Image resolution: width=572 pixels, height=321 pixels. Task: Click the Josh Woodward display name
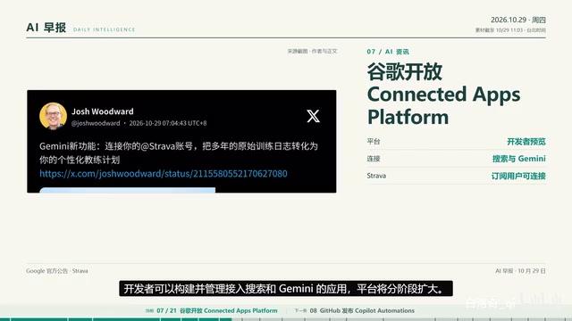click(x=103, y=111)
